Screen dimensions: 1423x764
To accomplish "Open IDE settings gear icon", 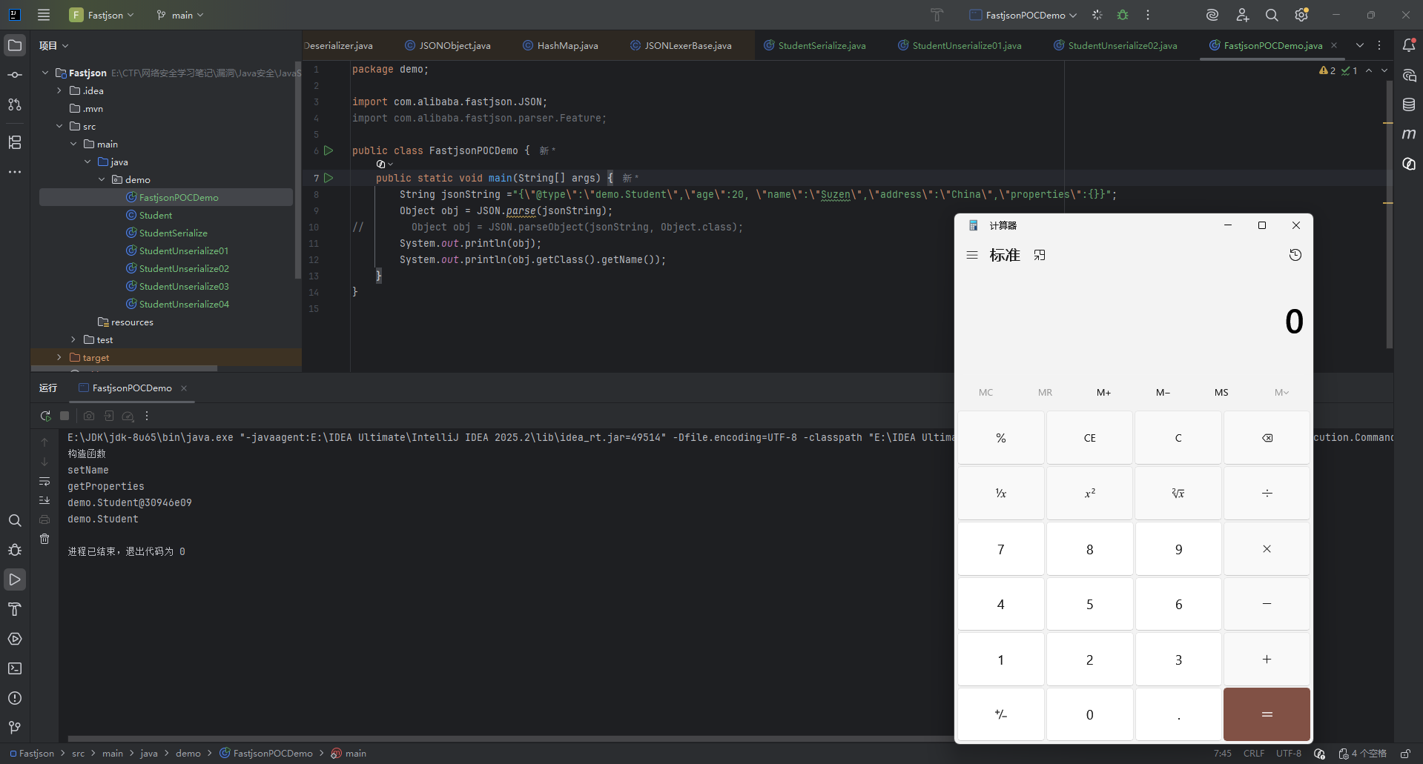I will point(1301,15).
